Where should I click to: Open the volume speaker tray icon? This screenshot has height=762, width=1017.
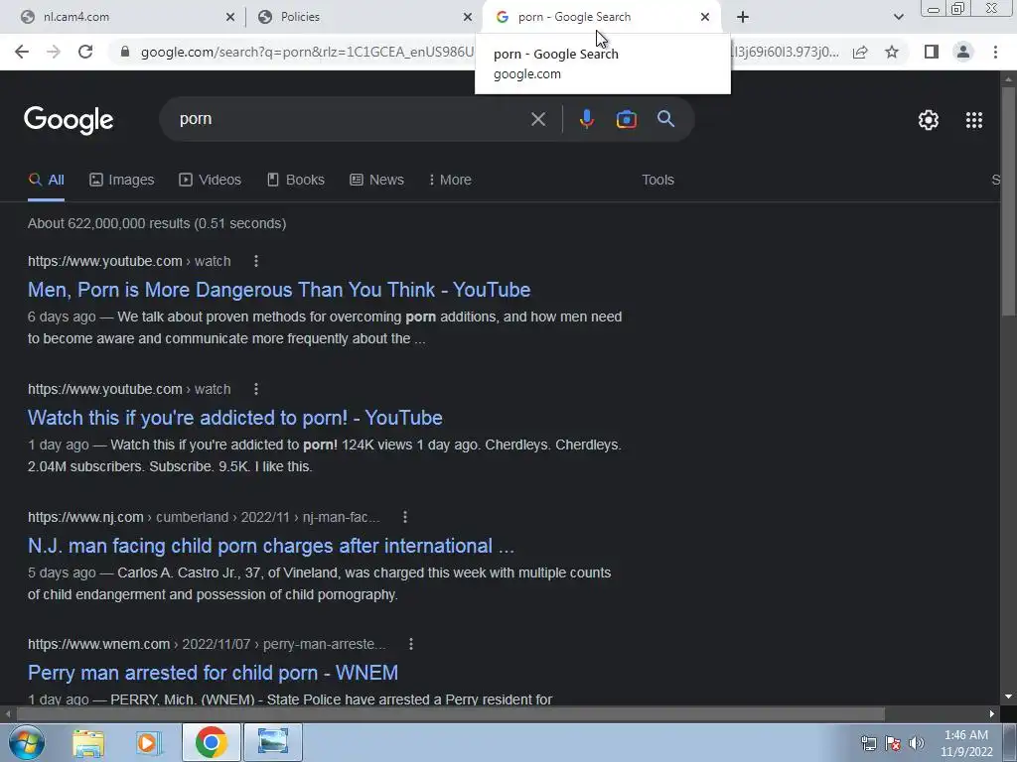(917, 743)
